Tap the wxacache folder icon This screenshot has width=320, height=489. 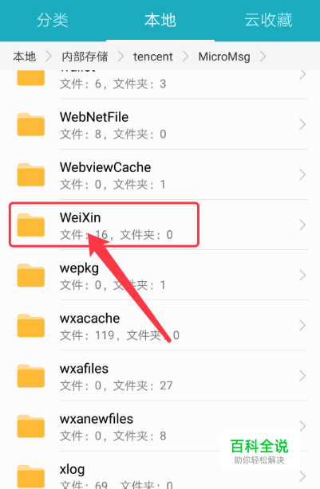(30, 326)
